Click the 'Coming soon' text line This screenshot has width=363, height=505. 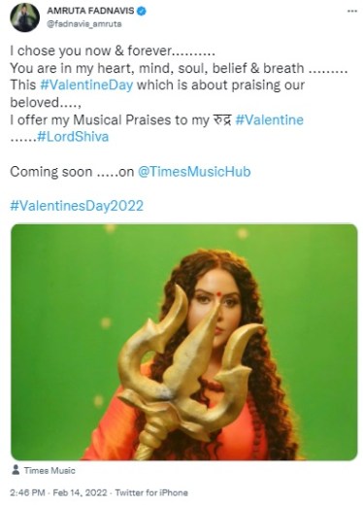tap(130, 172)
